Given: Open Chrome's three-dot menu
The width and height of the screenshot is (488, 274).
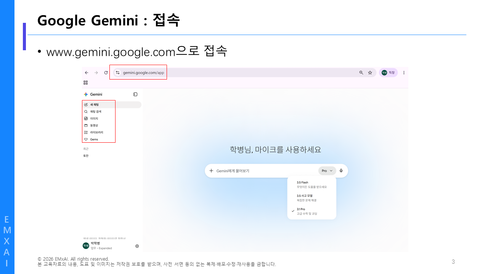Looking at the screenshot, I should [404, 73].
